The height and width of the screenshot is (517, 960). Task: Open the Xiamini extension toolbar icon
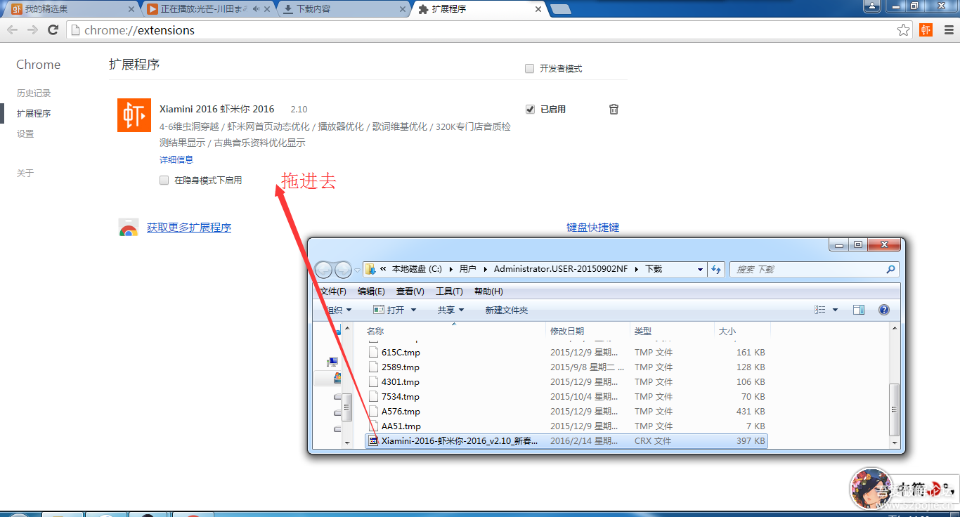tap(926, 30)
